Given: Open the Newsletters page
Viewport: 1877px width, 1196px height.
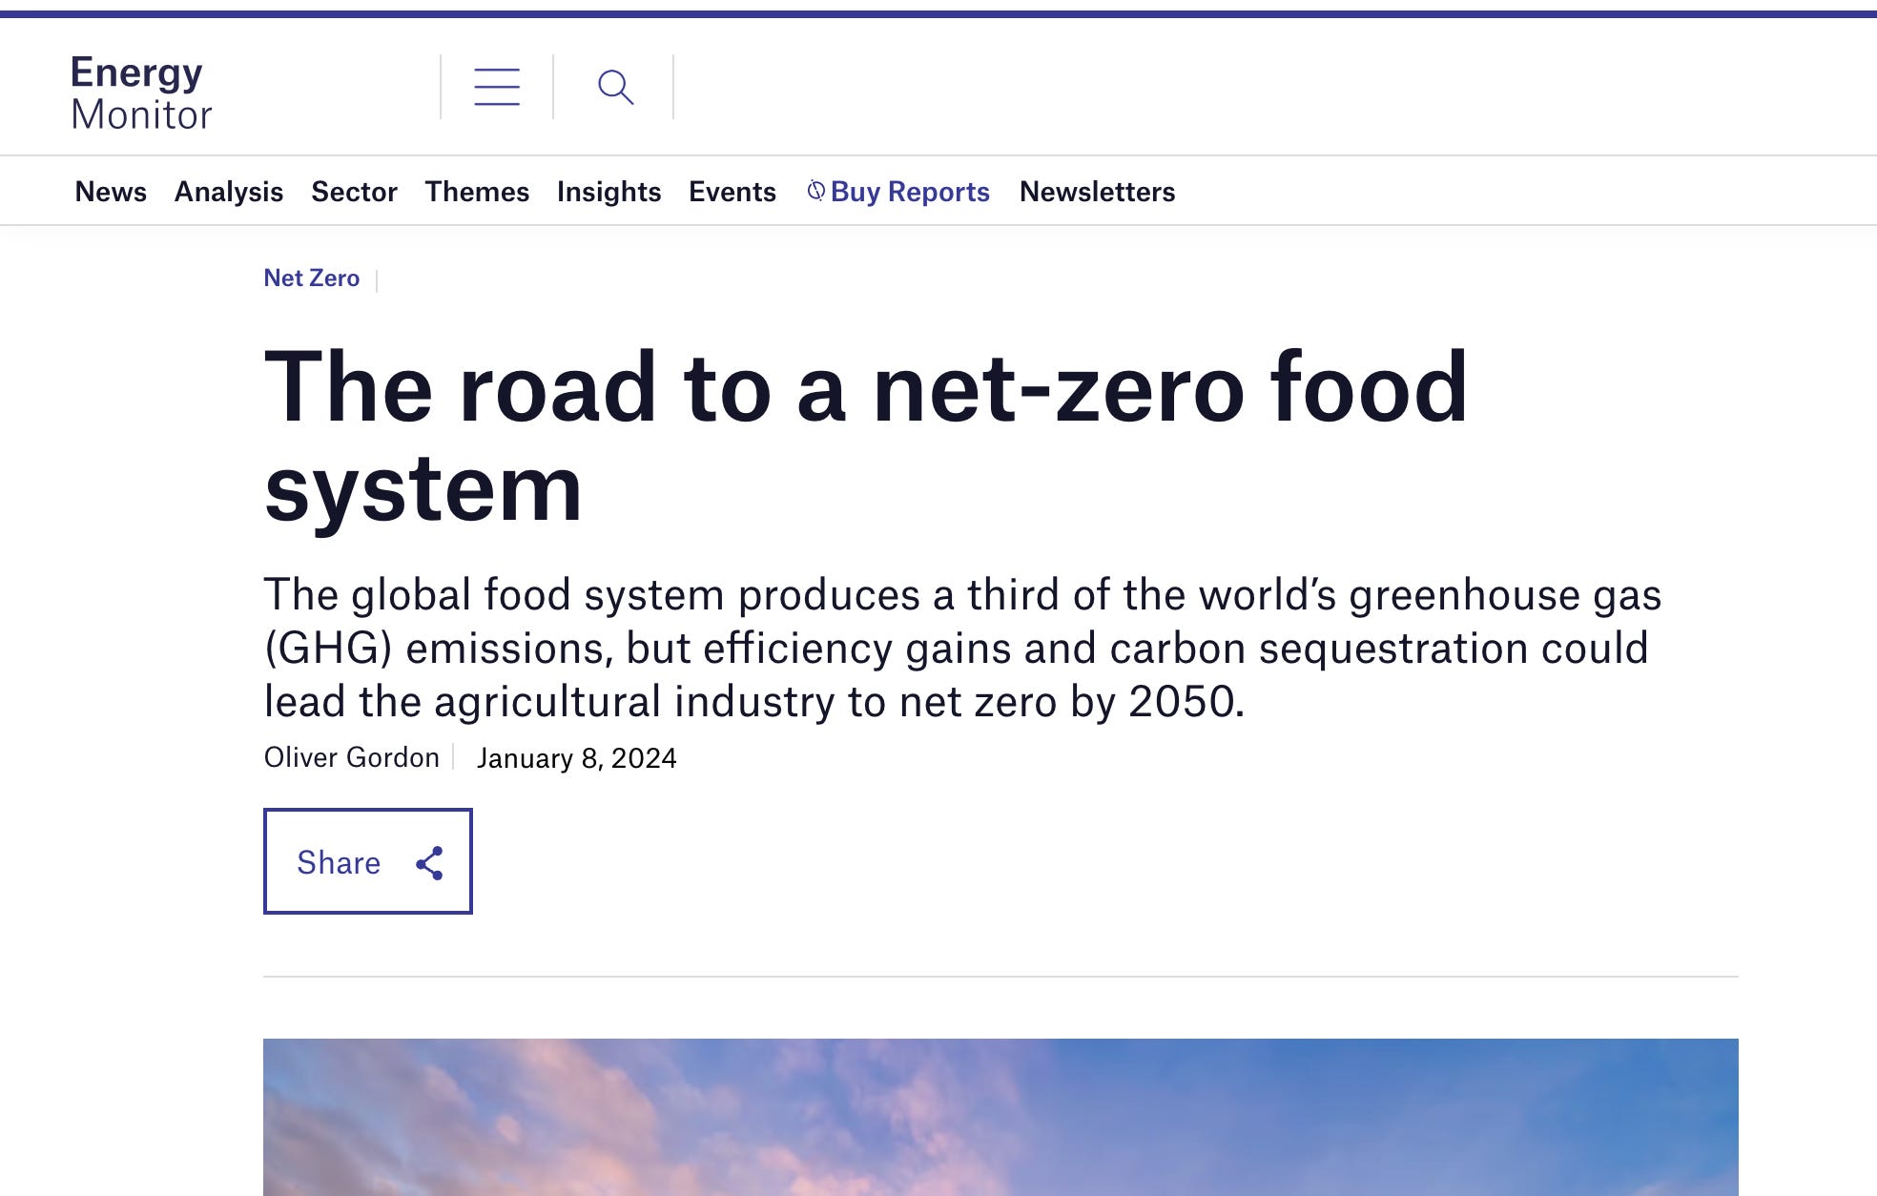Looking at the screenshot, I should pos(1097,192).
